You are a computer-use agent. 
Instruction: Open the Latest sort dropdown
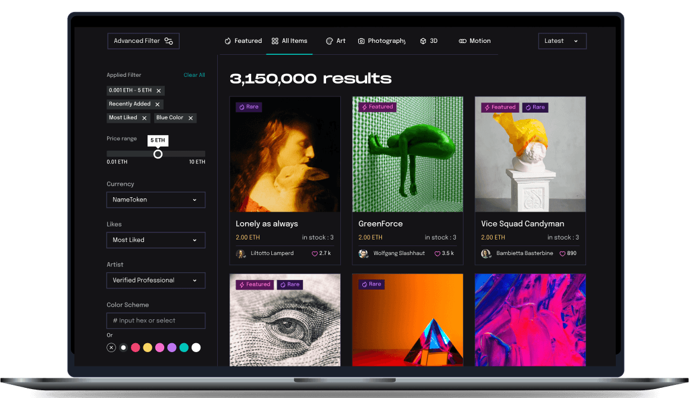[562, 41]
